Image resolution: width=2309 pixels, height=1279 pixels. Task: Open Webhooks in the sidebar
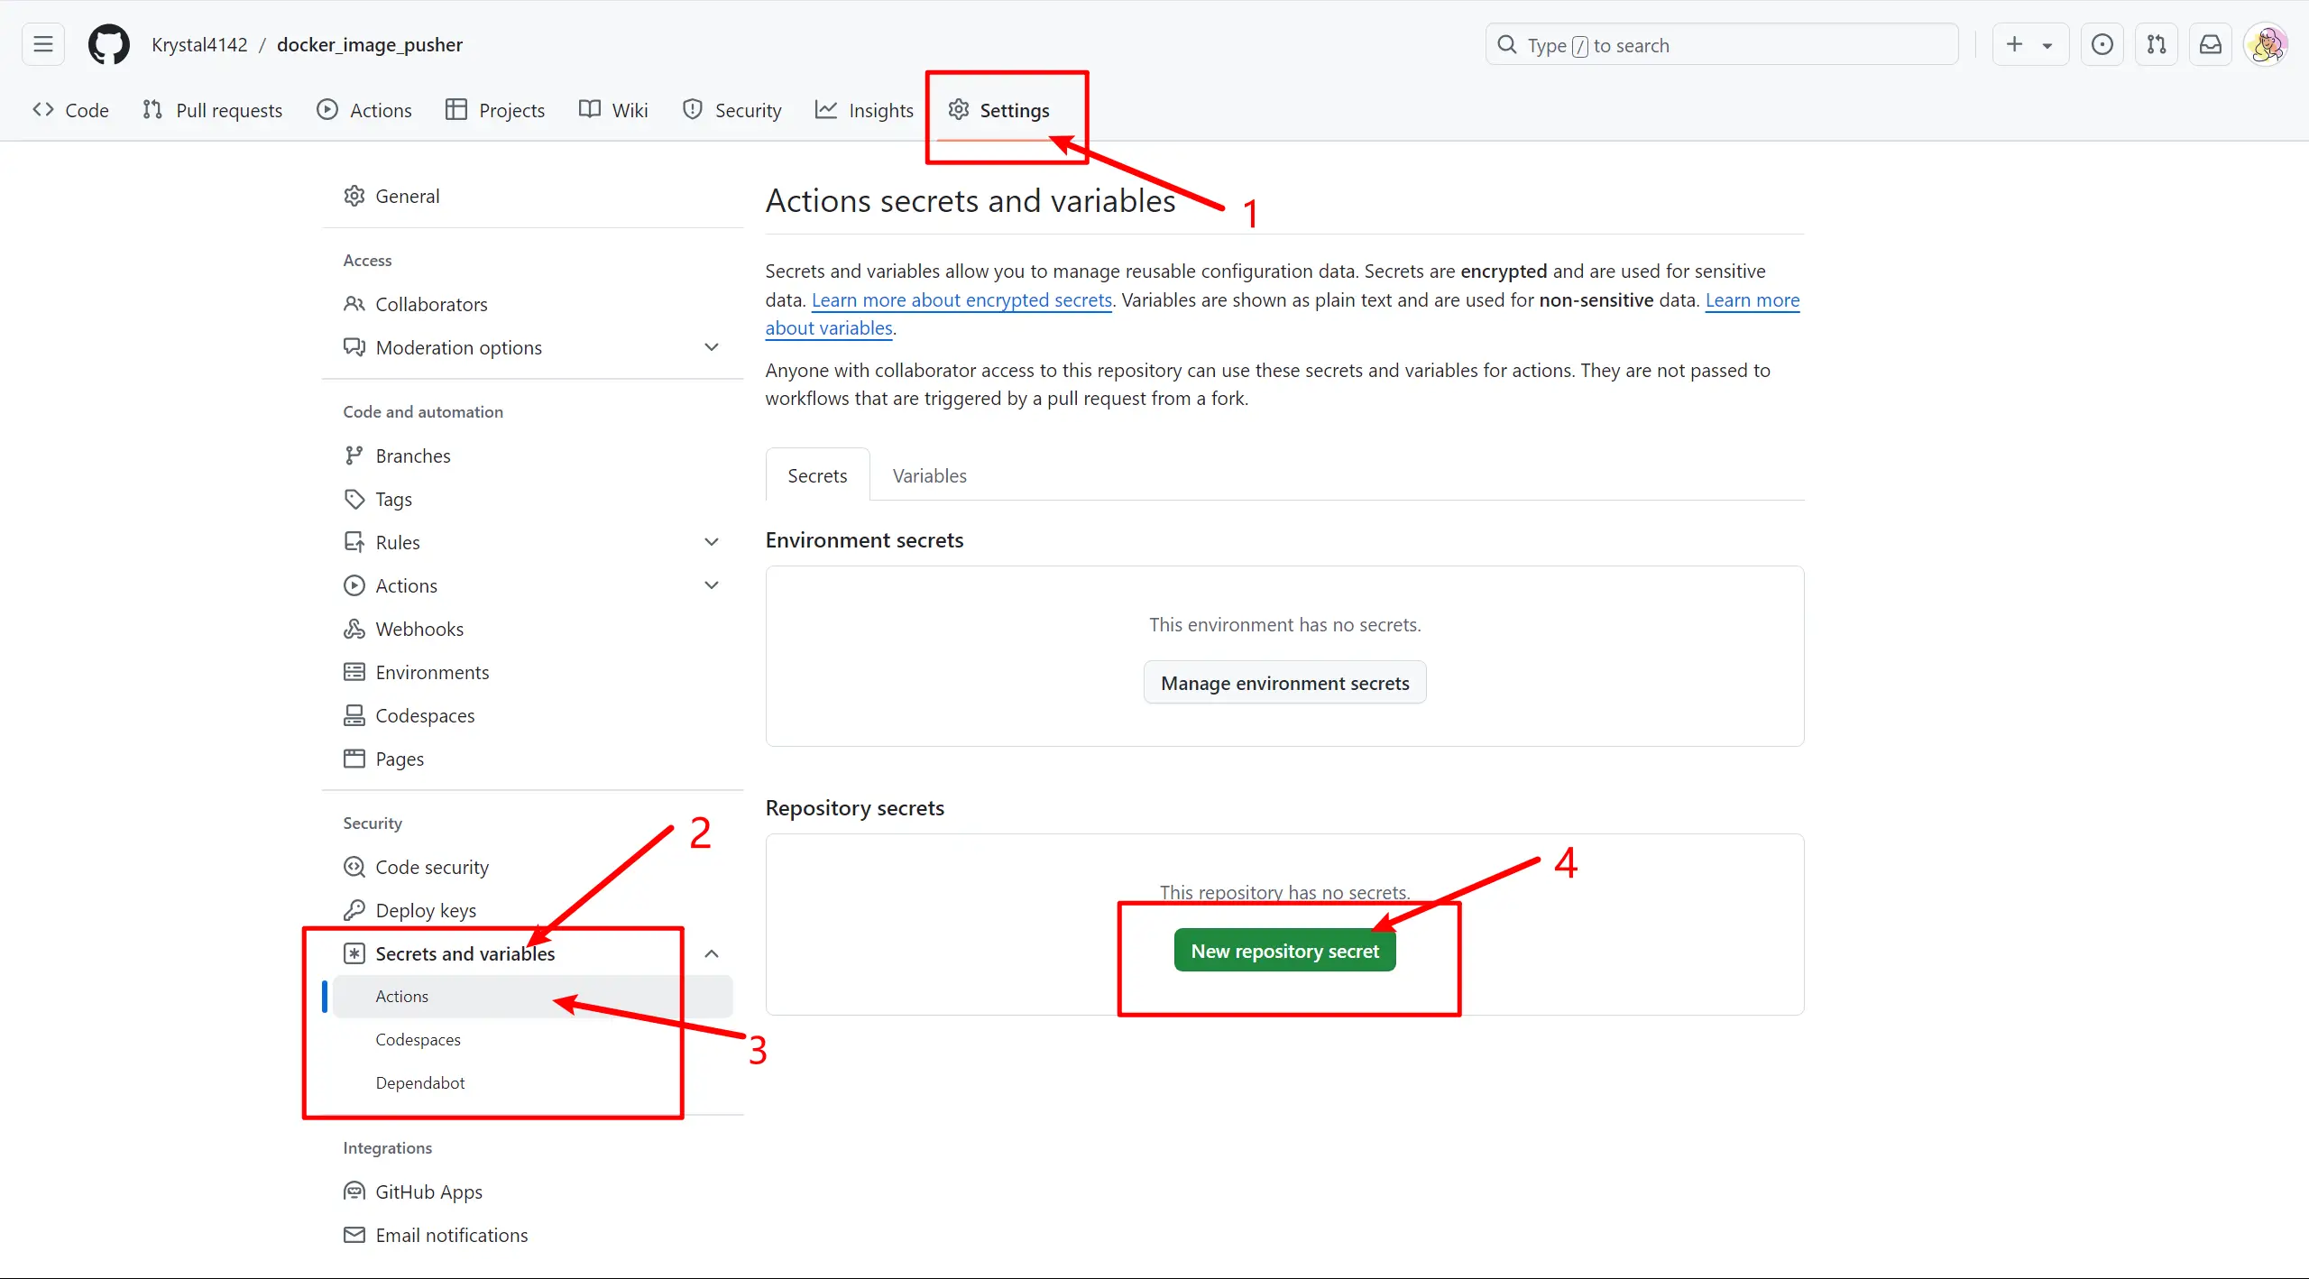tap(419, 629)
